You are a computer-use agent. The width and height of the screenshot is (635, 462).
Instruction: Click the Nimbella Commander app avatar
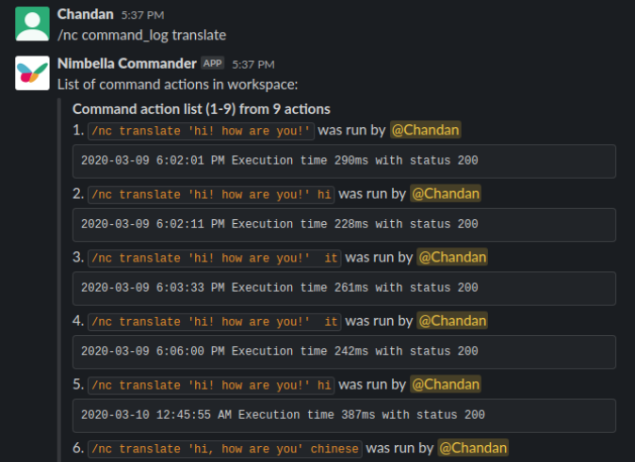tap(32, 72)
